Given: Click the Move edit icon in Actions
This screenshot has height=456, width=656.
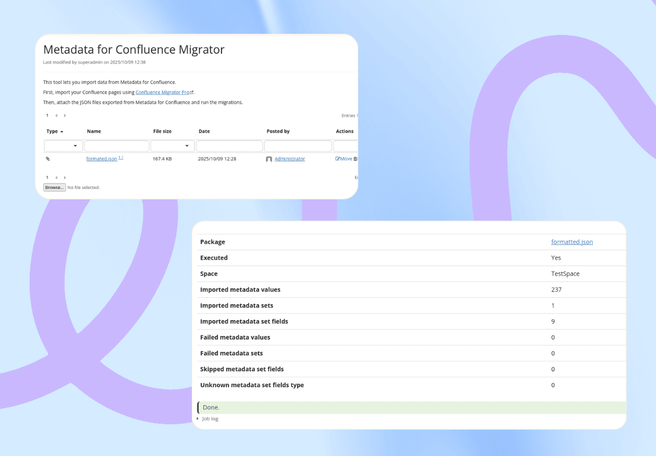Looking at the screenshot, I should pos(343,159).
